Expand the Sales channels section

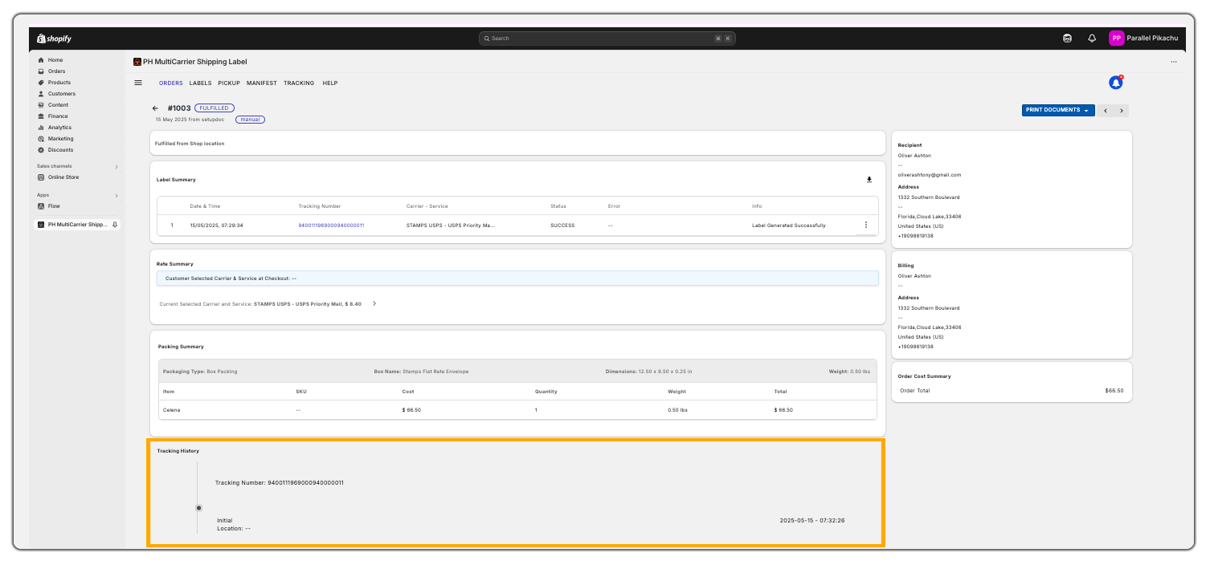tap(117, 166)
